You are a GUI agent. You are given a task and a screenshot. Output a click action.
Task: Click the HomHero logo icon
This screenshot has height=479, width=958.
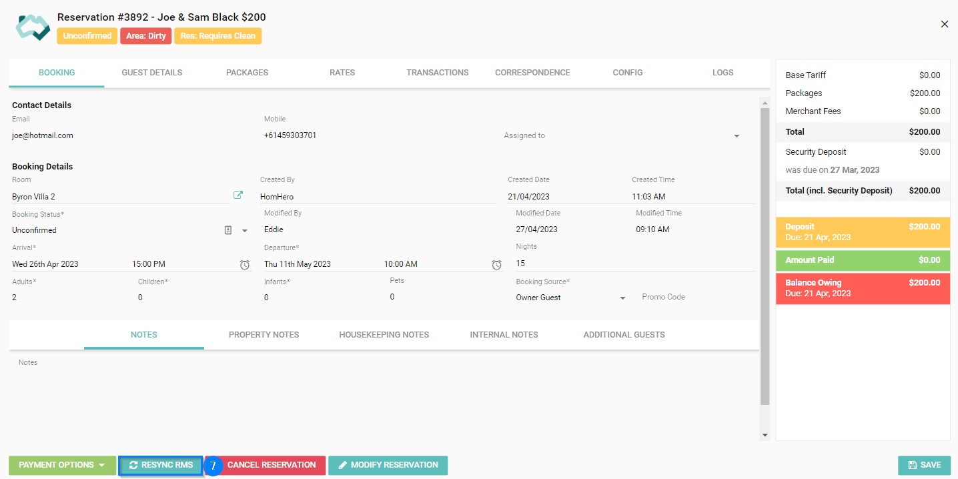pos(33,27)
